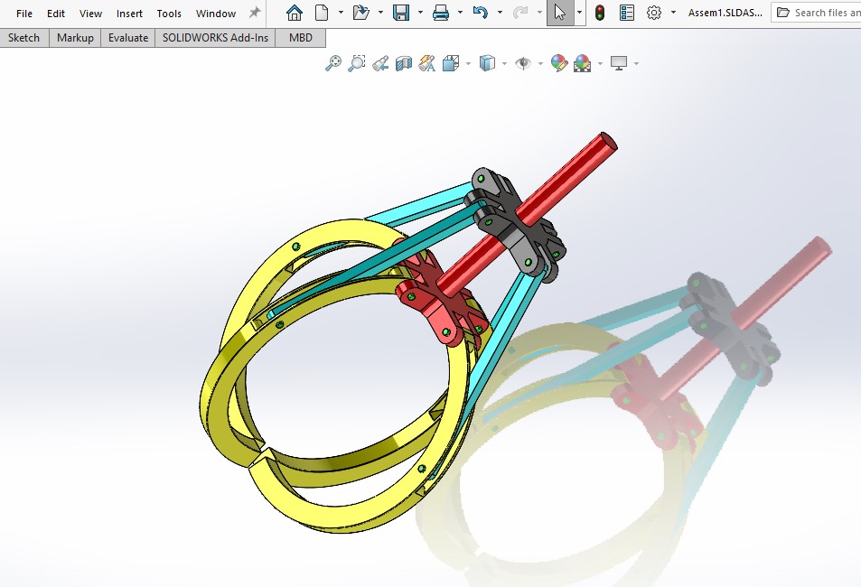Viewport: 861px width, 587px height.
Task: Go to the Home welcome screen icon
Action: tap(295, 13)
